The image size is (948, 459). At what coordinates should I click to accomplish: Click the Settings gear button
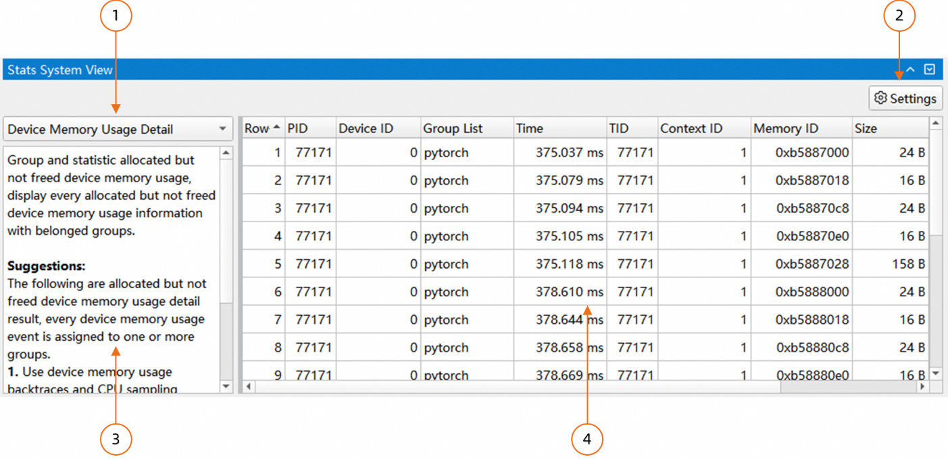tap(905, 99)
